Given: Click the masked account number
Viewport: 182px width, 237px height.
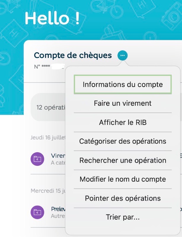Looking at the screenshot, I should [49, 66].
